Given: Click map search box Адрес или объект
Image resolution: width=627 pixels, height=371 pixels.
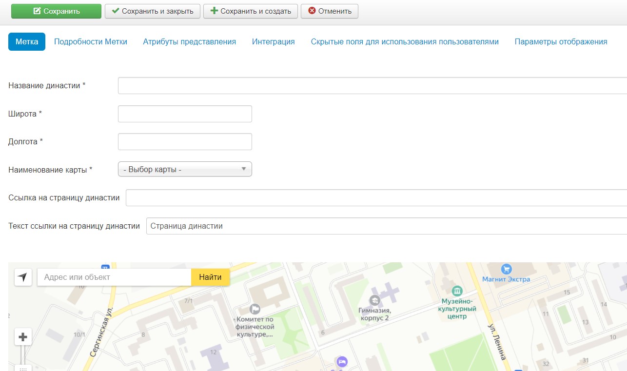Looking at the screenshot, I should click(114, 277).
